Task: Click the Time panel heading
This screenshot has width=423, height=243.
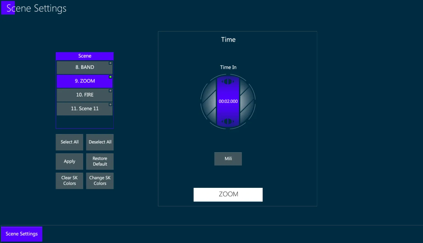Action: (x=228, y=40)
